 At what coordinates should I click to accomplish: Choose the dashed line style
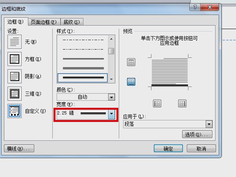pyautogui.click(x=83, y=40)
